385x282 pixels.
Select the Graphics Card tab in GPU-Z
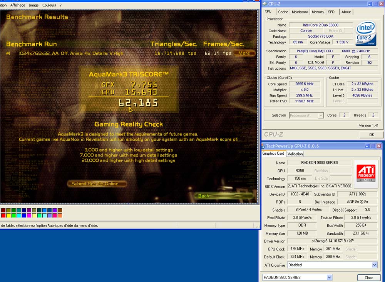273,154
